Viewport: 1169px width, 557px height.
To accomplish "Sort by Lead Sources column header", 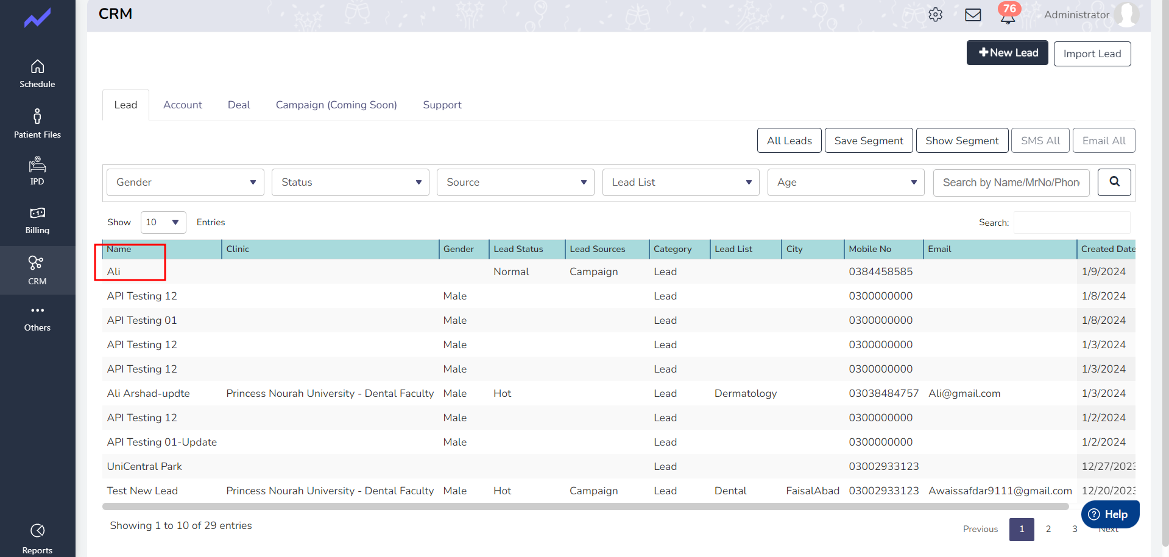I will pos(607,249).
